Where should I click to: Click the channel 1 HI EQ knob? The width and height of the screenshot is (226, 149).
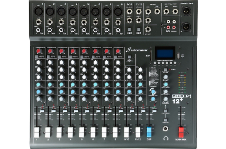click(38, 62)
